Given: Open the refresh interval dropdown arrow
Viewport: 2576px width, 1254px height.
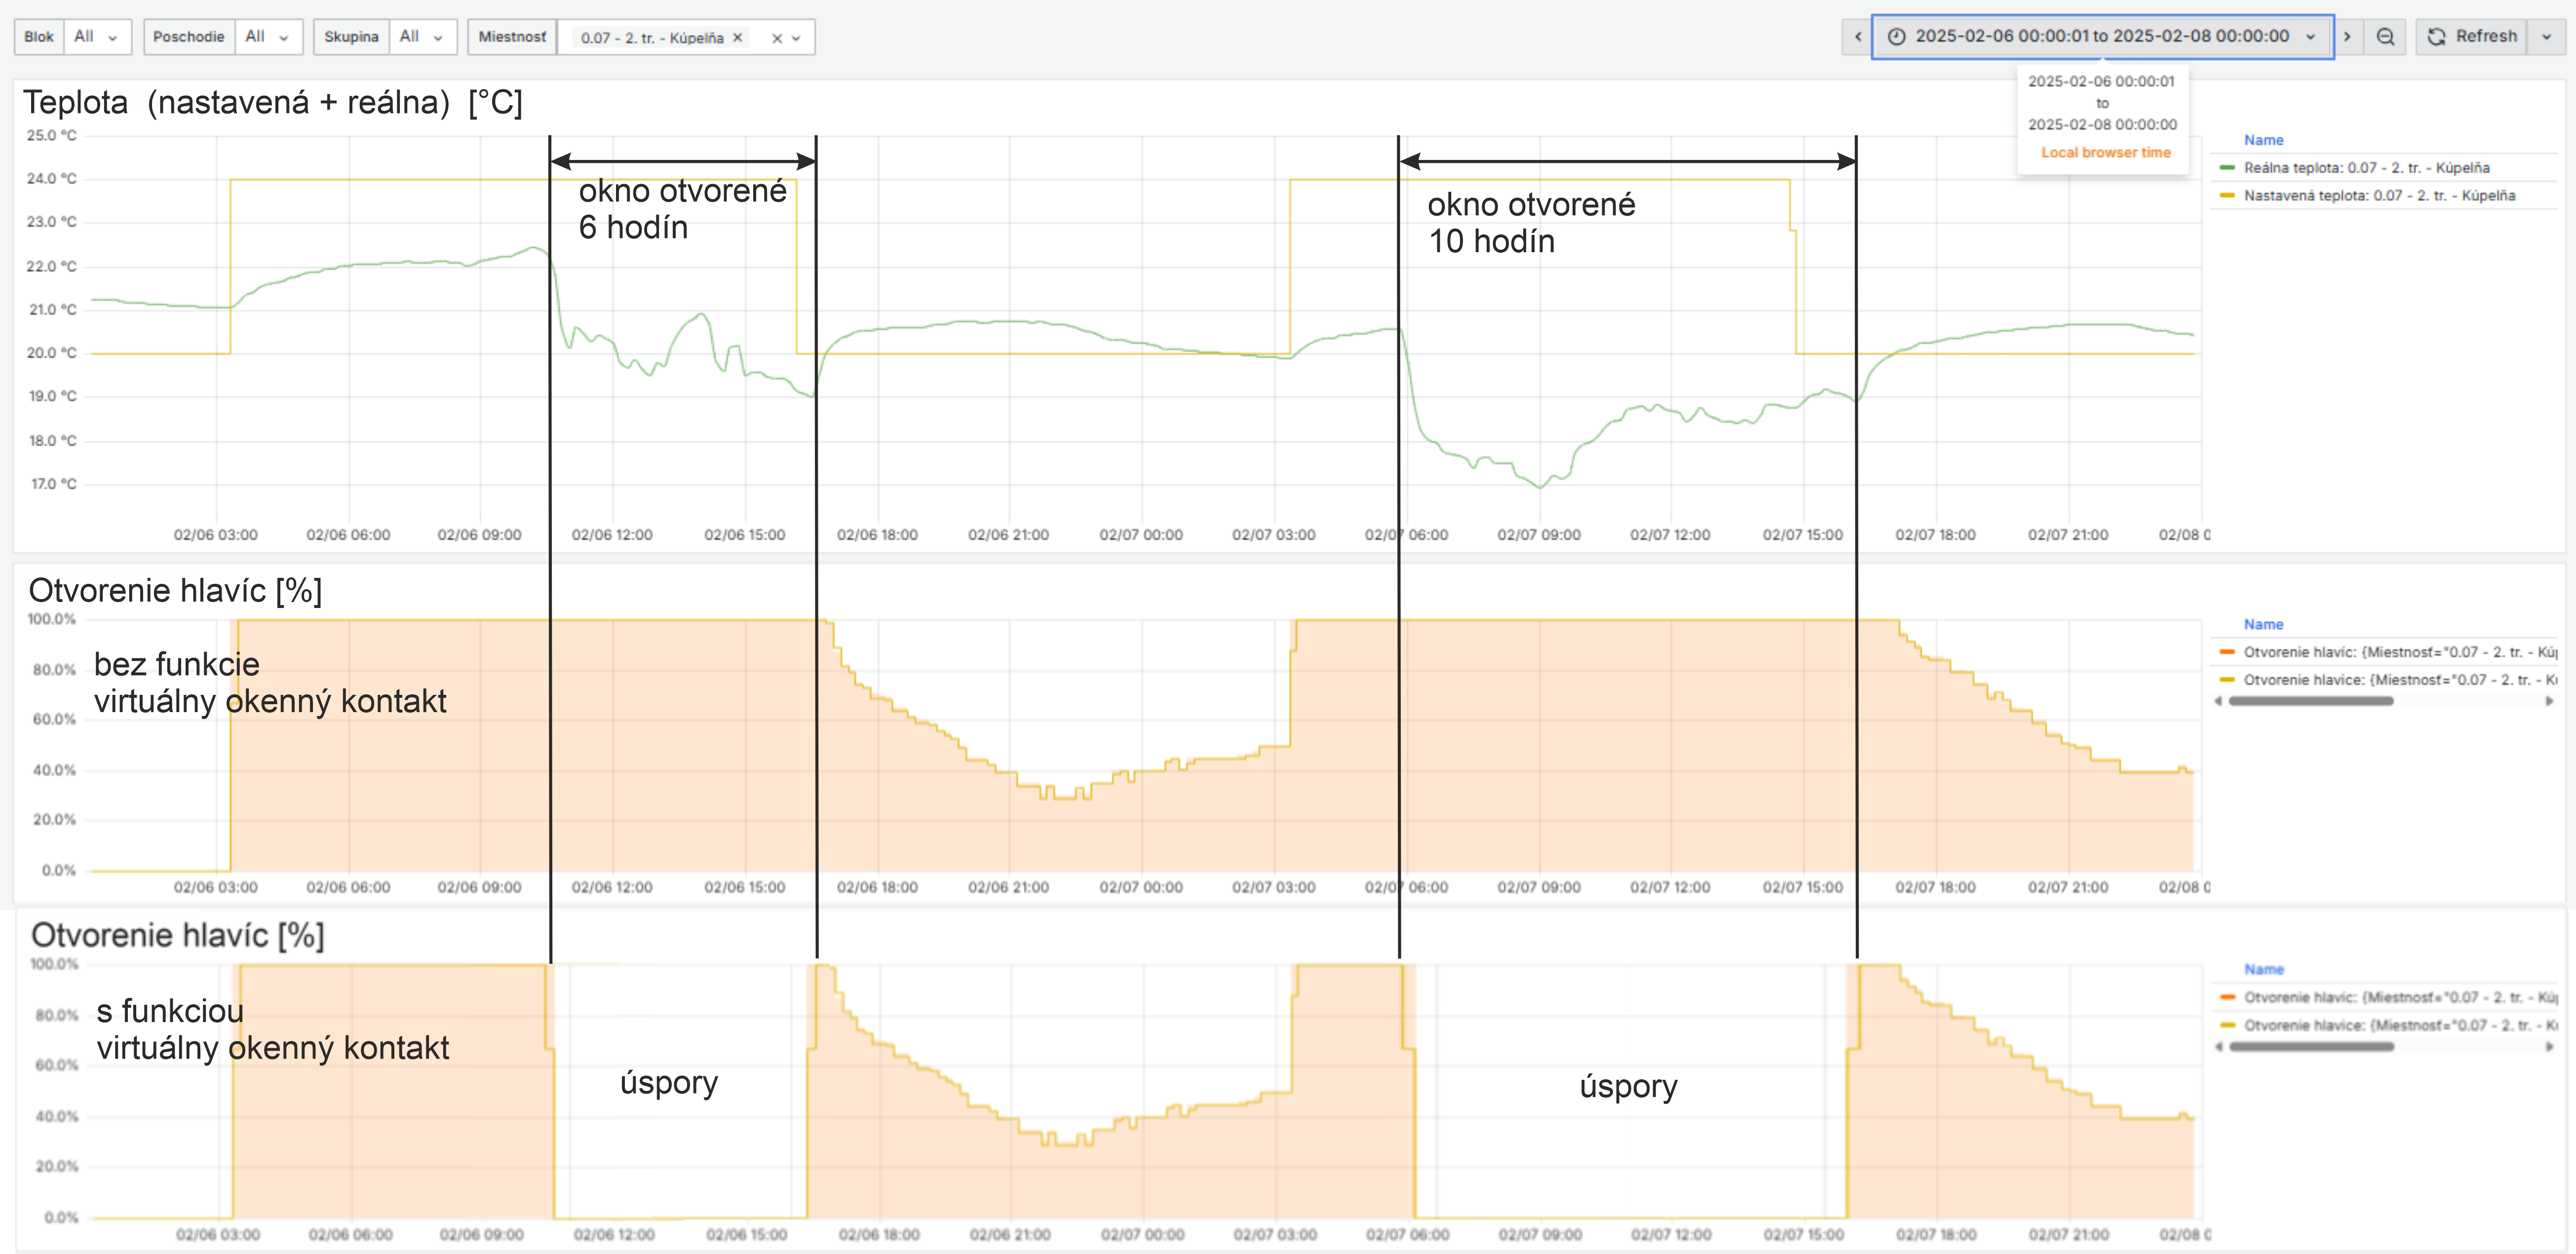Looking at the screenshot, I should click(x=2546, y=37).
